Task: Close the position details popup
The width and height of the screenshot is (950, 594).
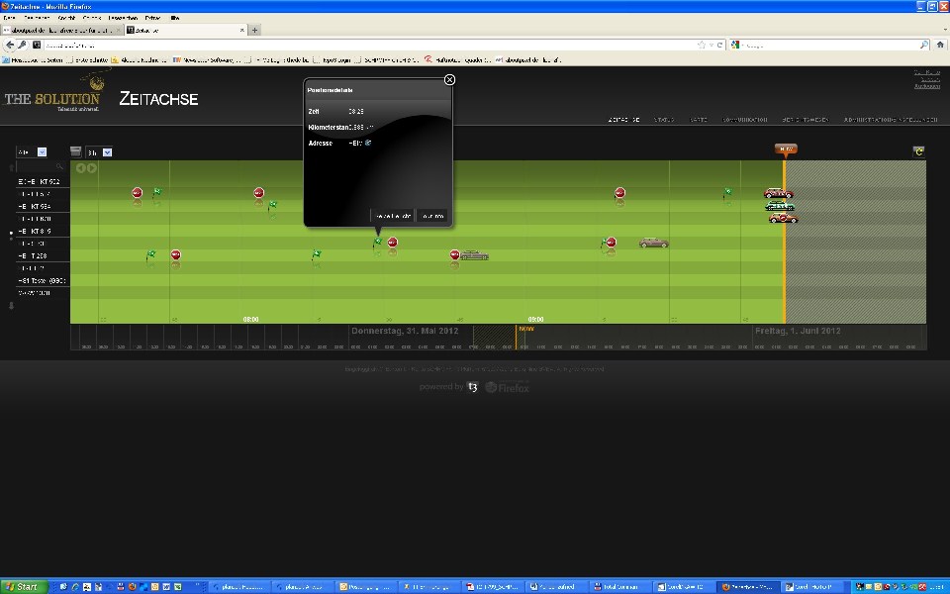Action: tap(449, 79)
